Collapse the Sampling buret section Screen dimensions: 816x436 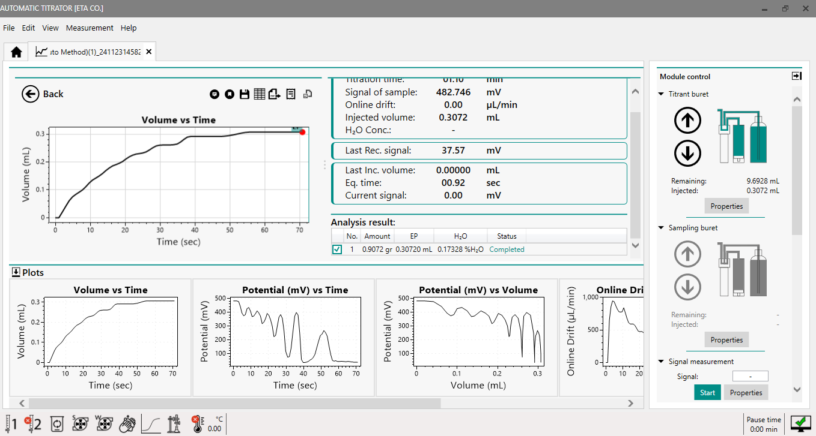[661, 228]
